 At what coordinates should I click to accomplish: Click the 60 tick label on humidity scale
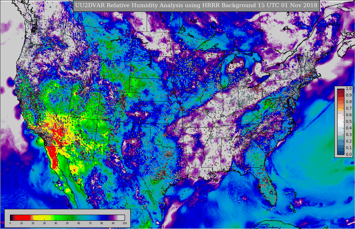coord(79,223)
